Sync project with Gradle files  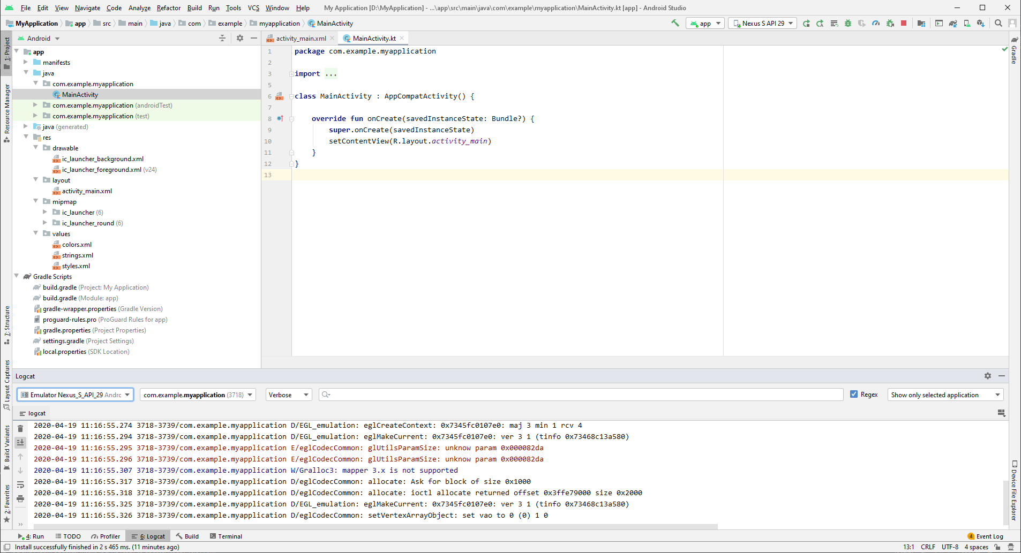click(952, 23)
